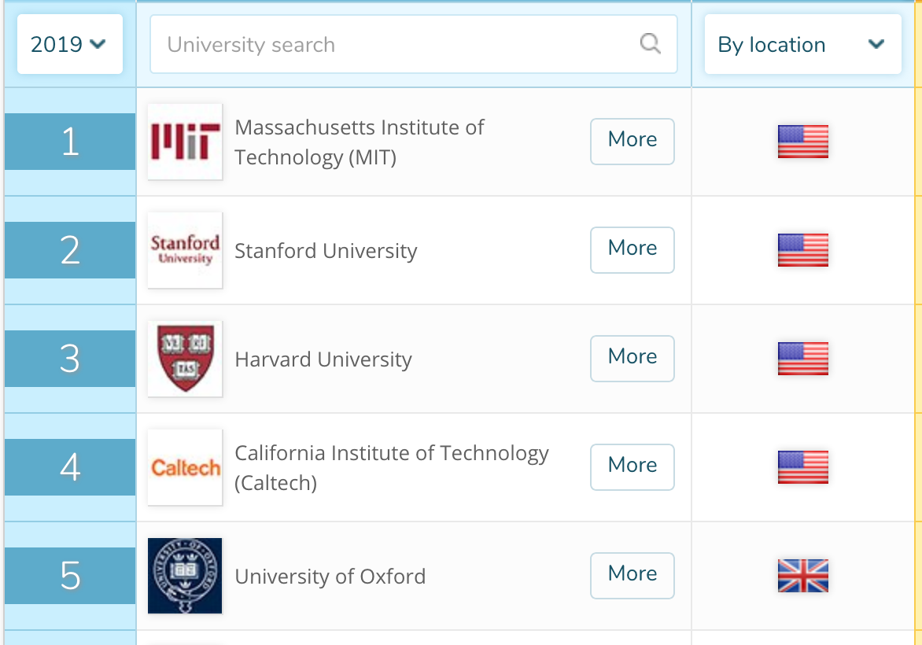This screenshot has height=645, width=922.
Task: Click the US flag in the Harvard row
Action: coord(802,359)
